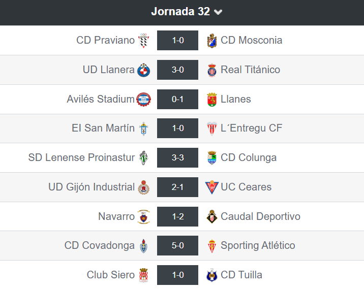
Task: Open the 3-3 Lenense vs Colunga score
Action: pos(177,158)
